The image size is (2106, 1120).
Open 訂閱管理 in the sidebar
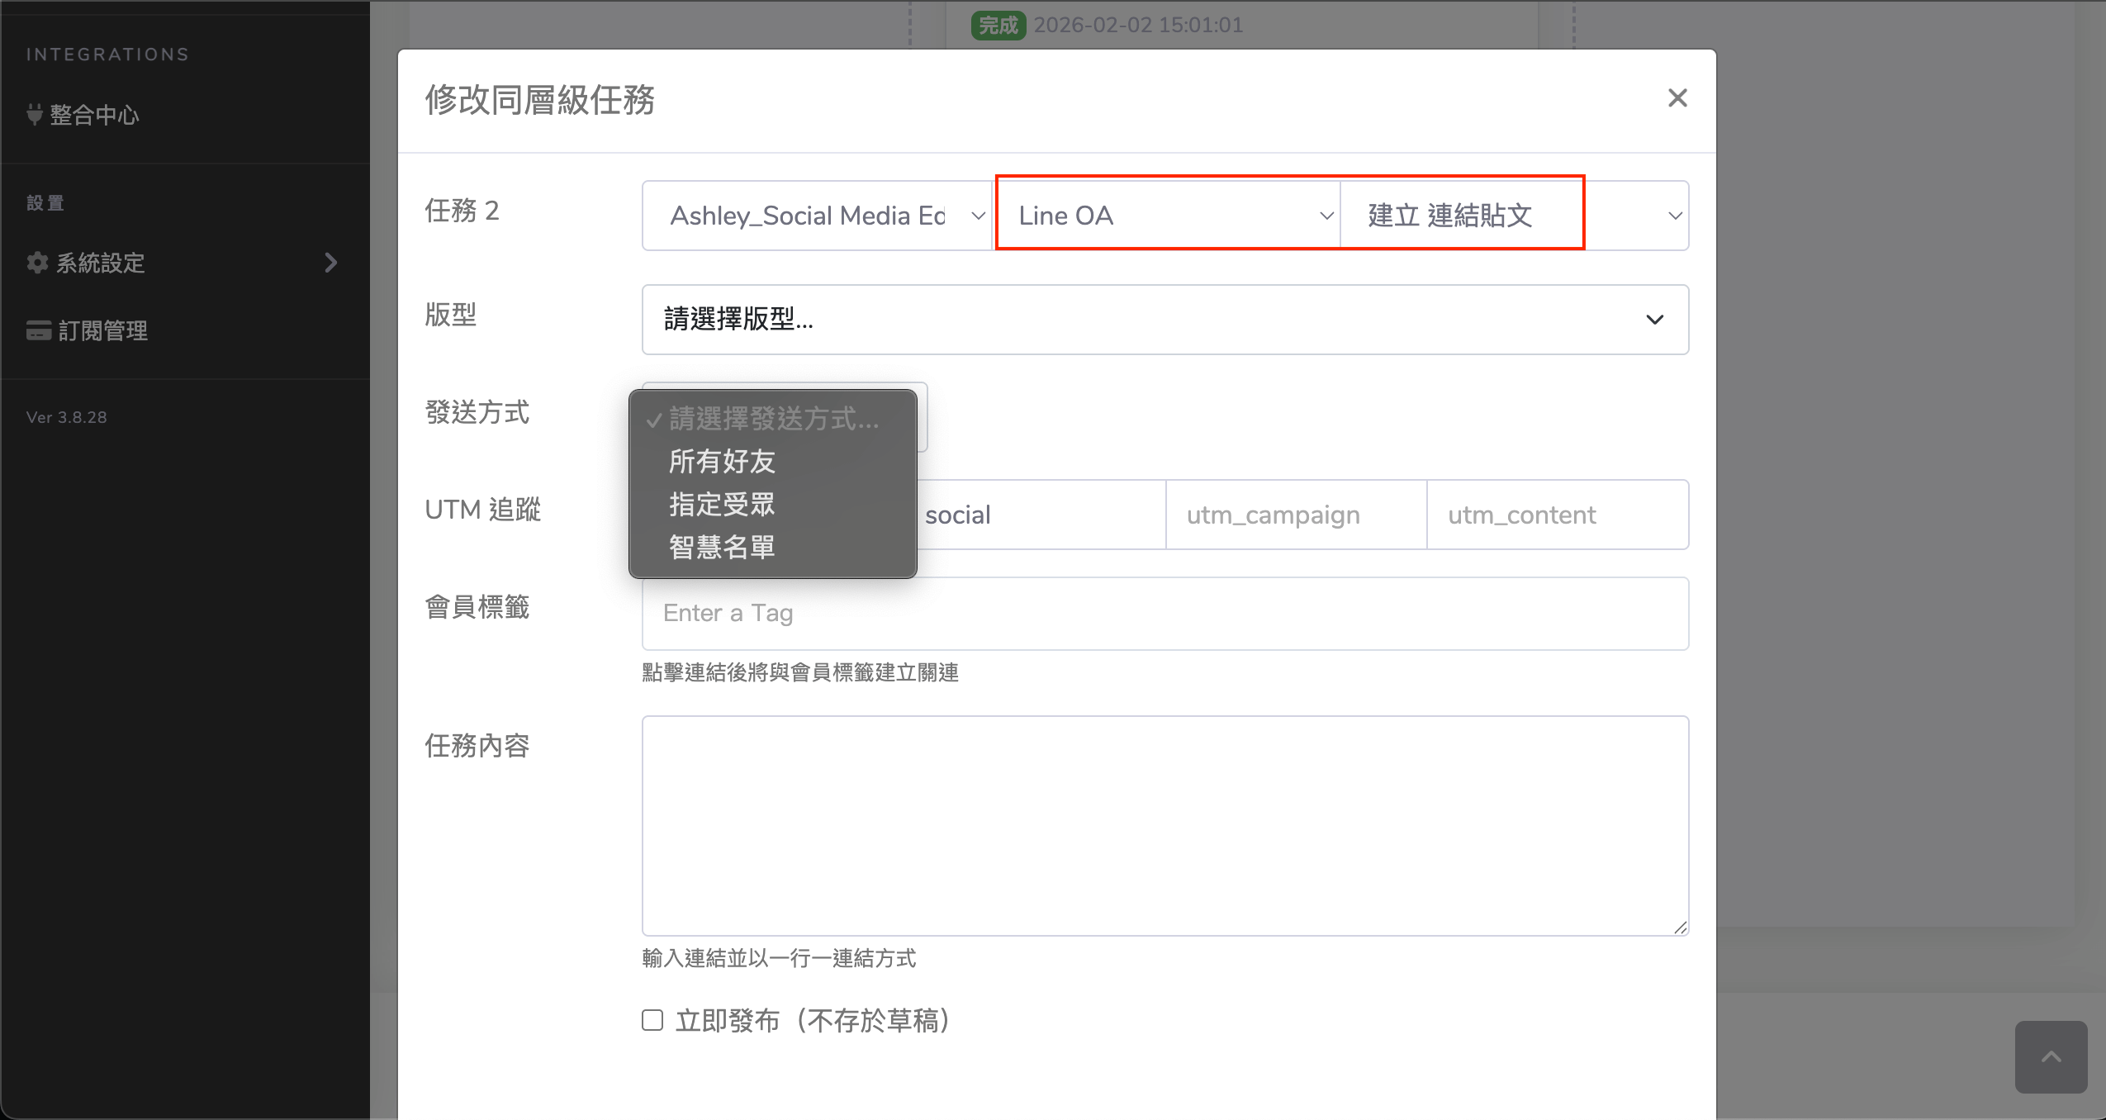103,330
